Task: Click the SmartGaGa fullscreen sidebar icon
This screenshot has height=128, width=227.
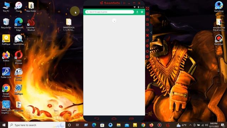Action: coord(148,9)
